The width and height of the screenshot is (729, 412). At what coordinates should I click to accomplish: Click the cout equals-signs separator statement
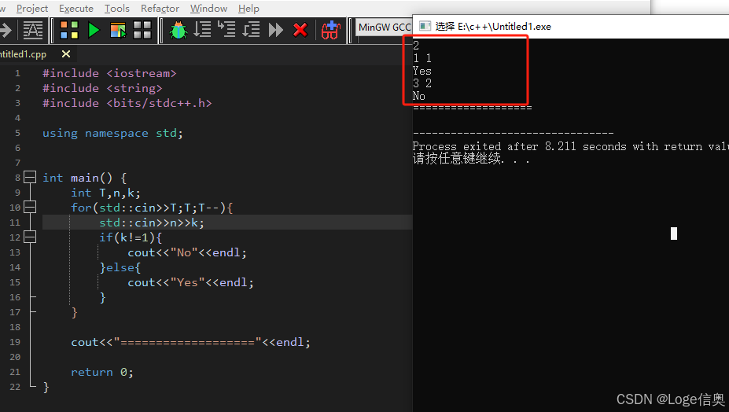pos(190,342)
